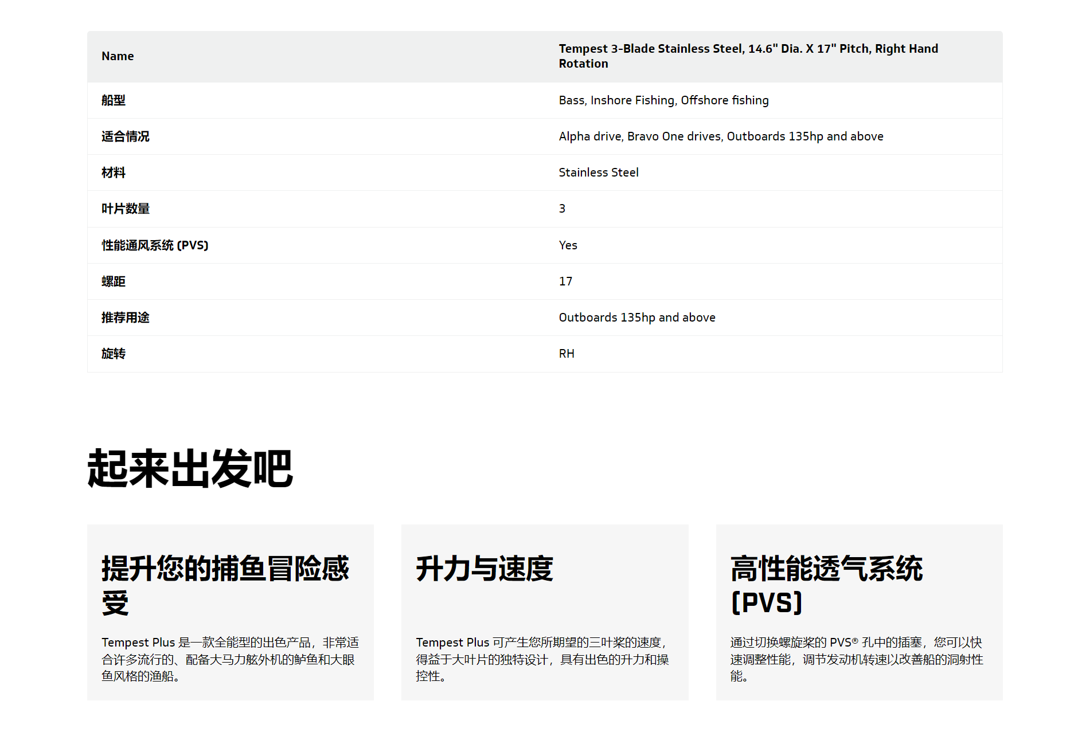Viewport: 1078px width, 748px height.
Task: Click the 起来出发吧 section heading
Action: [190, 469]
